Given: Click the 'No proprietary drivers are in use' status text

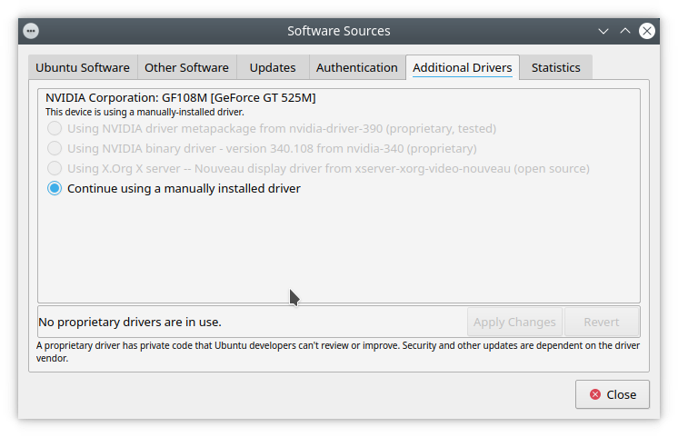Looking at the screenshot, I should 130,322.
